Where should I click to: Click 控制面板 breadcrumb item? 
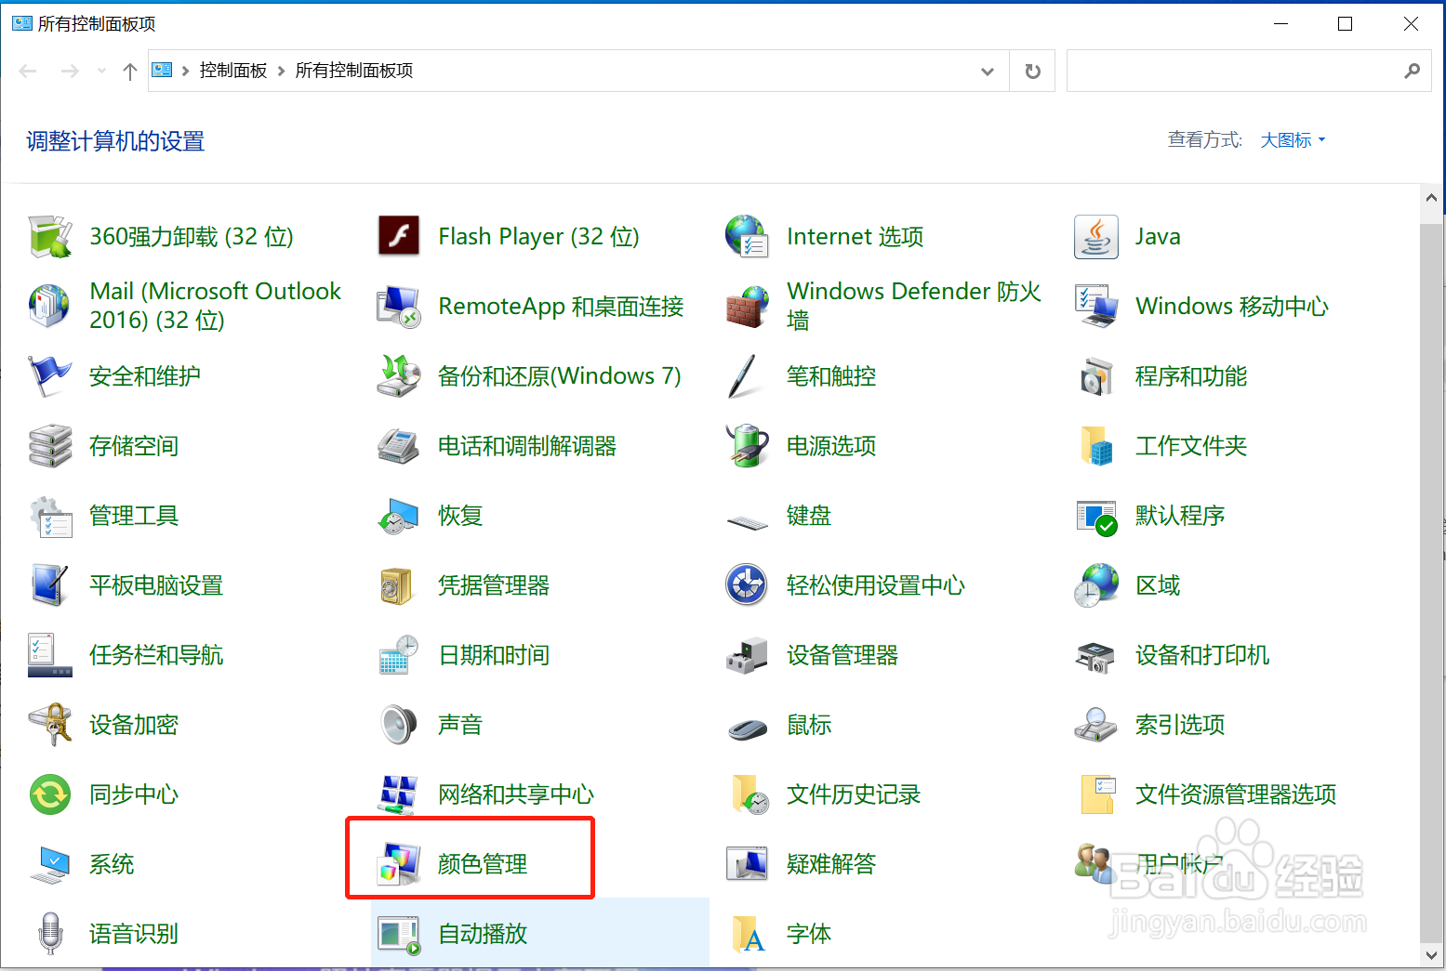(233, 71)
